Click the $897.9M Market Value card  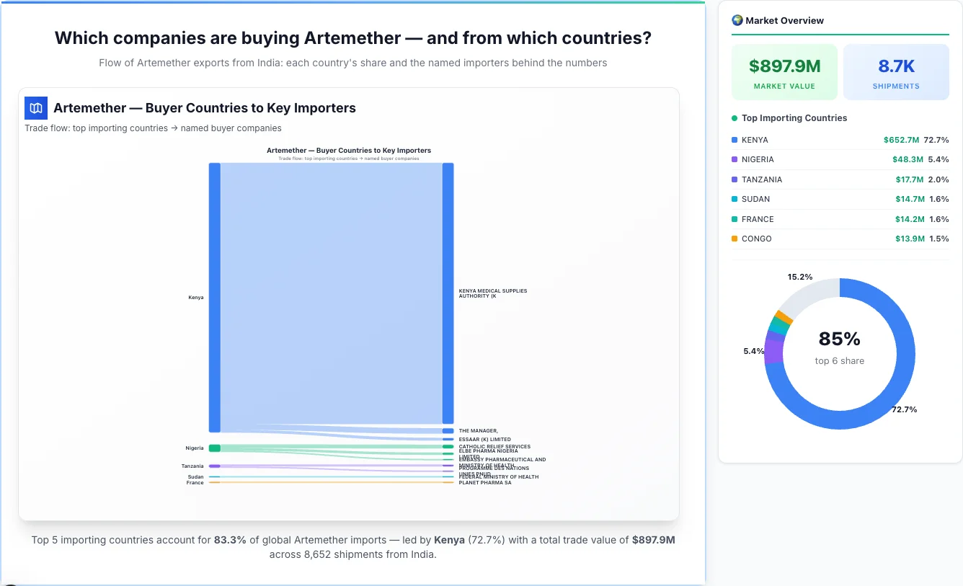point(784,72)
